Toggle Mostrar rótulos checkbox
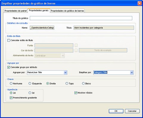The width and height of the screenshot is (143, 118). click(x=76, y=93)
